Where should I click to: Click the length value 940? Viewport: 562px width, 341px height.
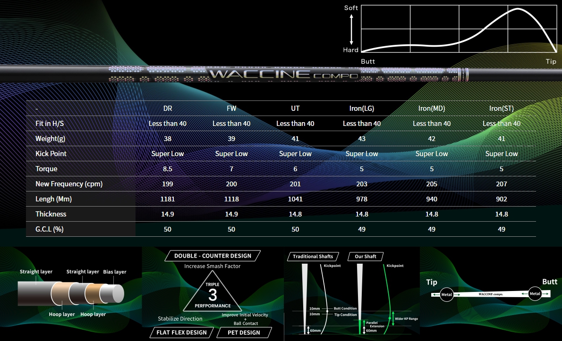tap(432, 199)
